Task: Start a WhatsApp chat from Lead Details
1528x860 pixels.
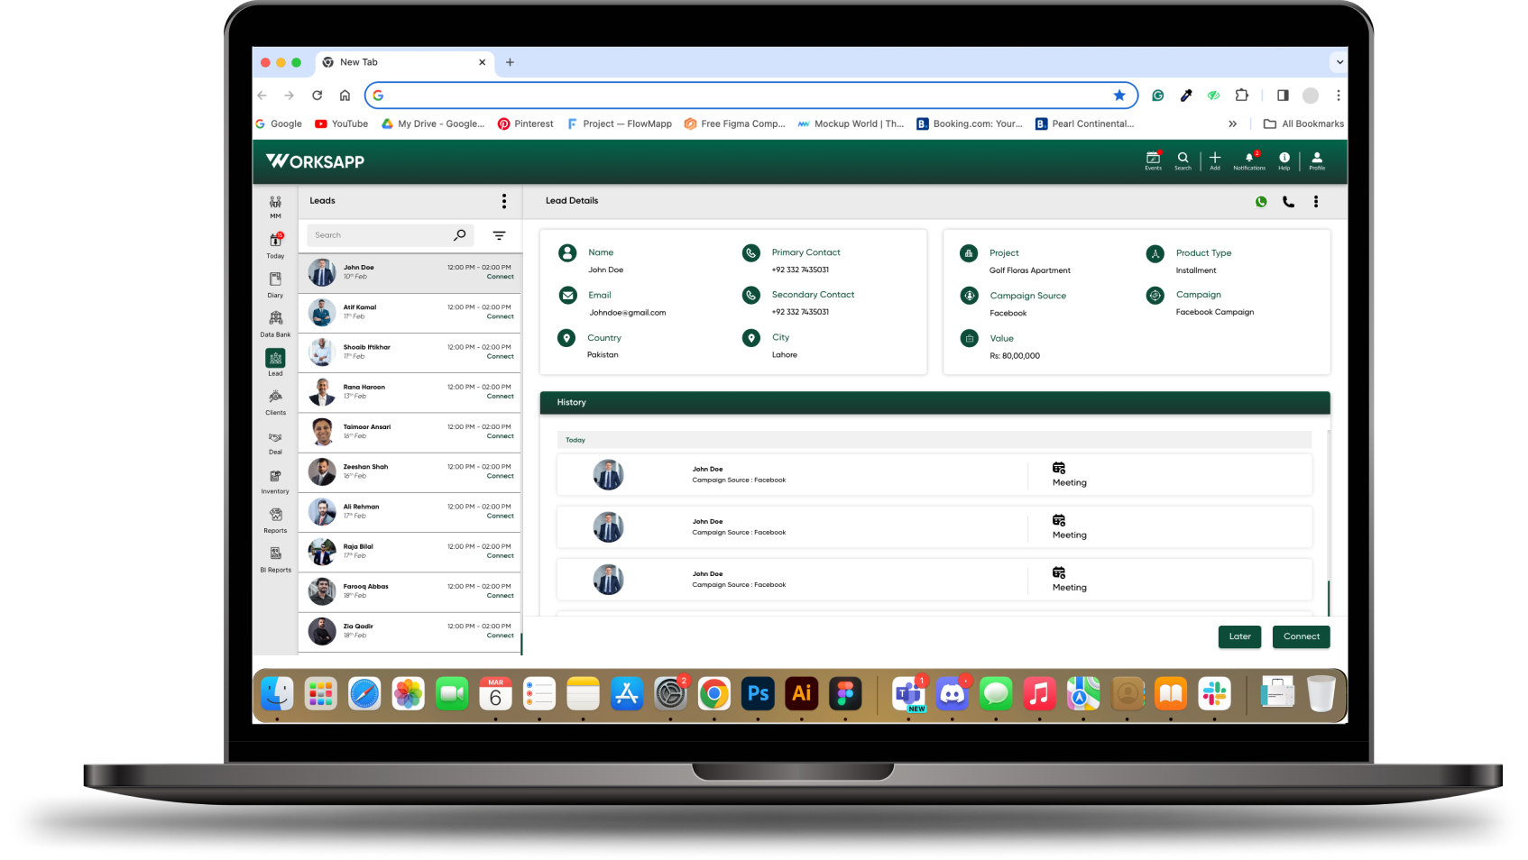Action: click(x=1260, y=201)
